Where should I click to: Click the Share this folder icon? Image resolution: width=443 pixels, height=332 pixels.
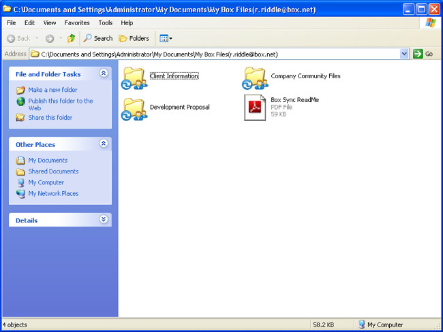tap(20, 117)
